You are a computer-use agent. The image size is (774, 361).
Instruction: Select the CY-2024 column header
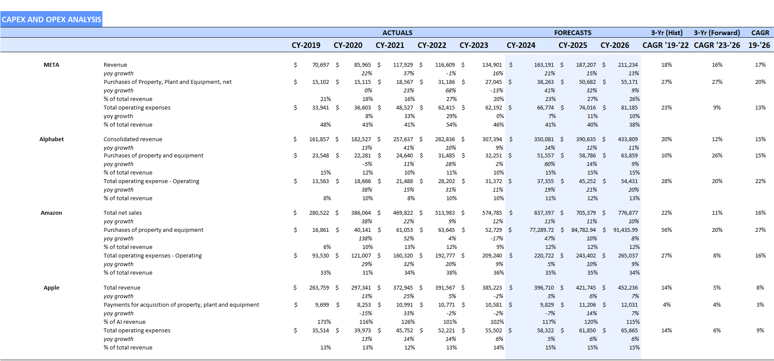click(x=520, y=45)
